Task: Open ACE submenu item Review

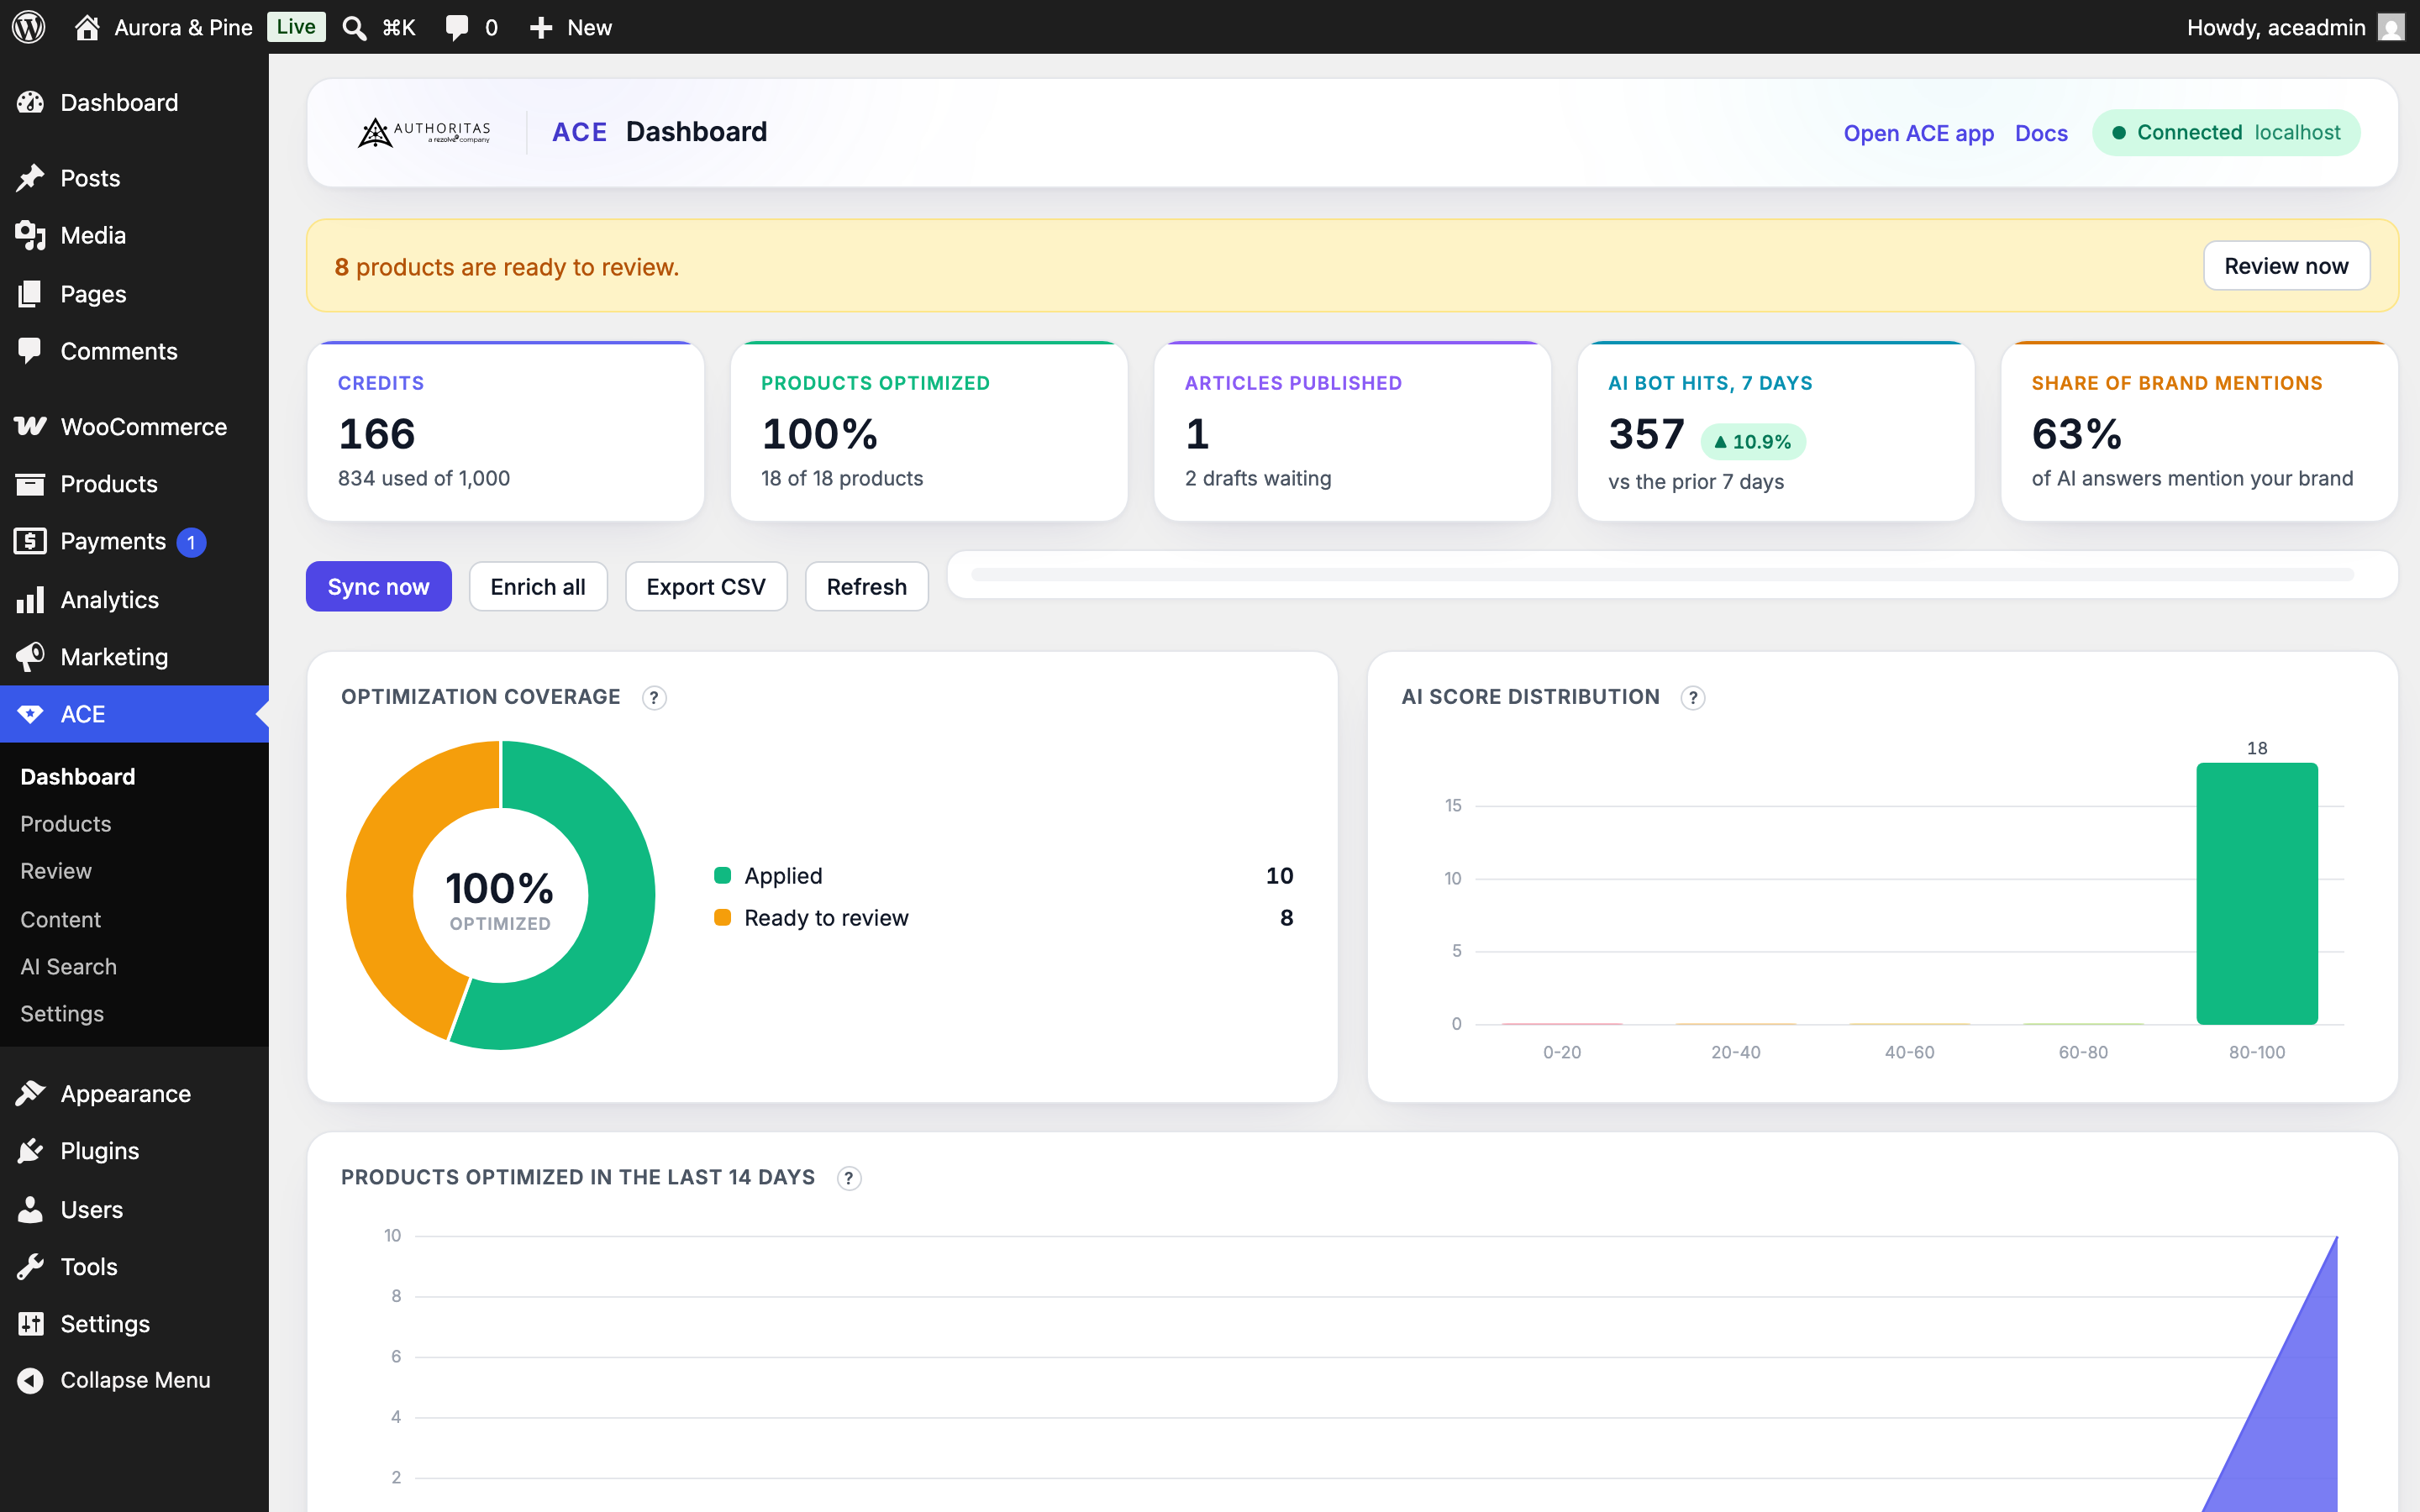Action: [56, 871]
